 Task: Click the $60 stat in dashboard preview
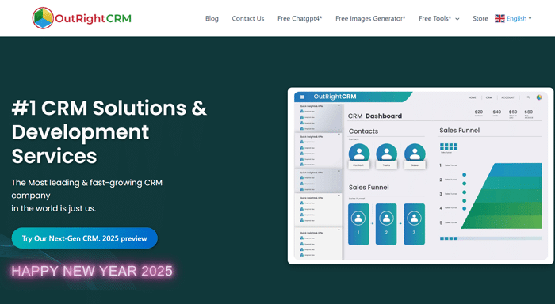click(513, 113)
